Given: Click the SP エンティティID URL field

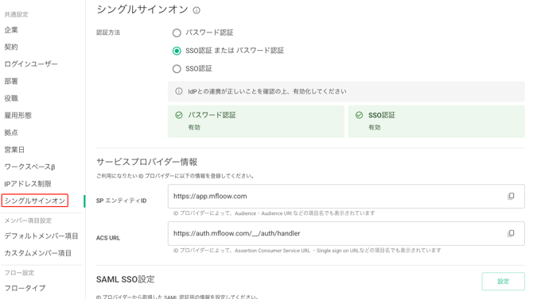Looking at the screenshot, I should point(346,196).
